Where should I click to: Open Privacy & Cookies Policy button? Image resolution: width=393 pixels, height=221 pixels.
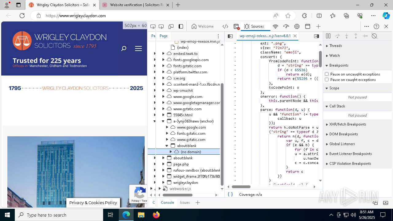coord(93,203)
